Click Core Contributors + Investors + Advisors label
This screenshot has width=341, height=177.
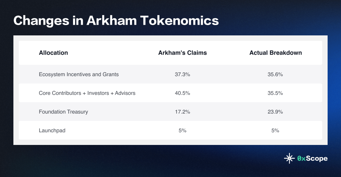point(87,93)
